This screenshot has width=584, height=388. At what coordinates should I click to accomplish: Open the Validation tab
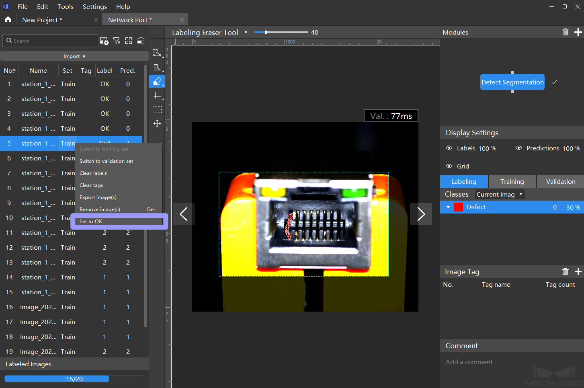point(560,181)
